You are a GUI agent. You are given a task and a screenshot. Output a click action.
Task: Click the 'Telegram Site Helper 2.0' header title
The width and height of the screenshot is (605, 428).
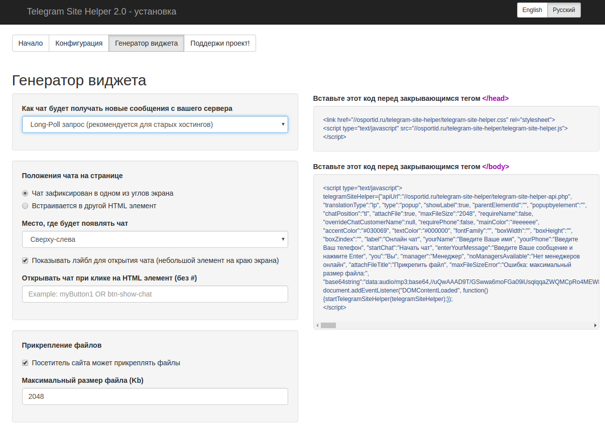click(101, 12)
